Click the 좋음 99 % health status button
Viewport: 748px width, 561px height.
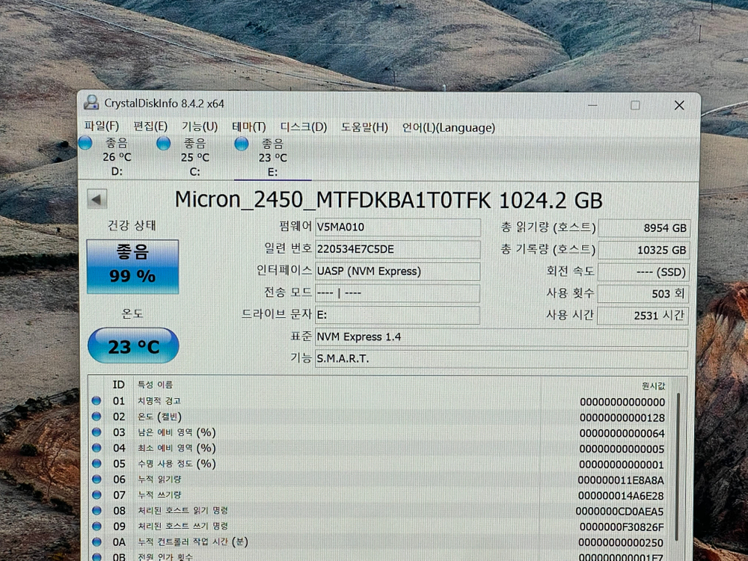[132, 267]
